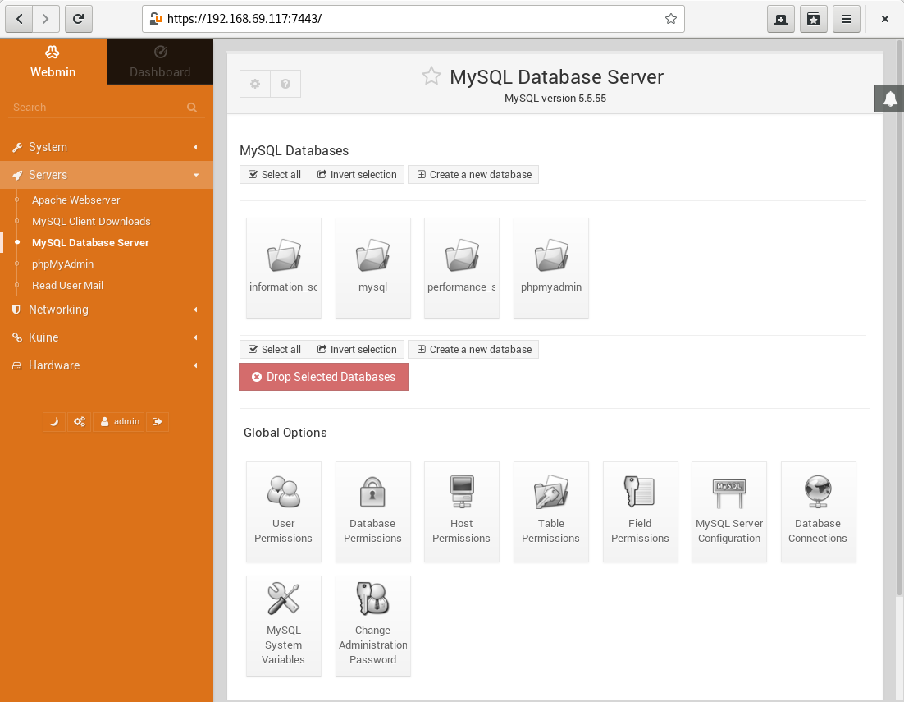Click the page vertical scrollbar
This screenshot has width=904, height=702.
point(899,317)
